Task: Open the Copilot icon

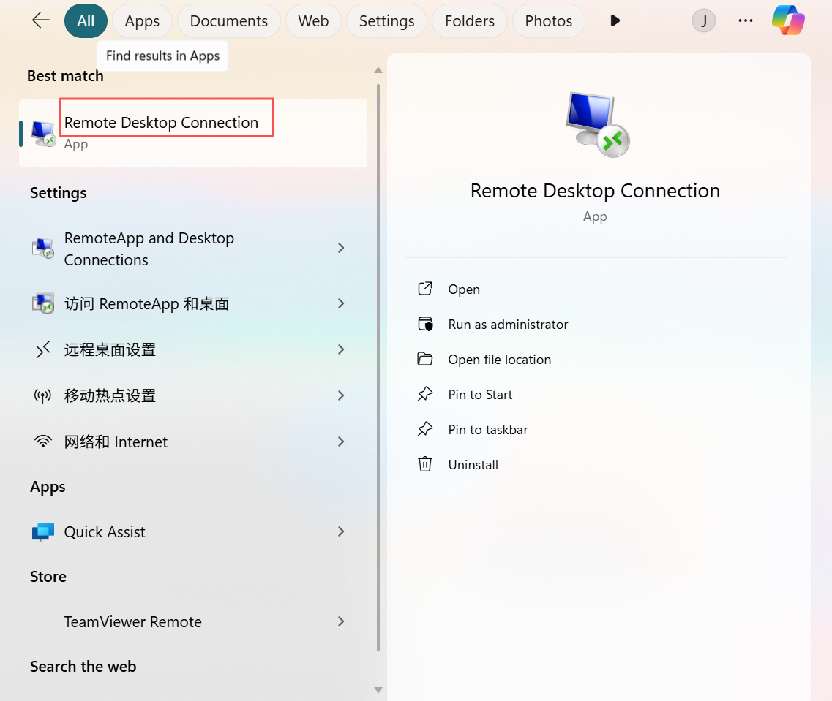Action: coord(788,20)
